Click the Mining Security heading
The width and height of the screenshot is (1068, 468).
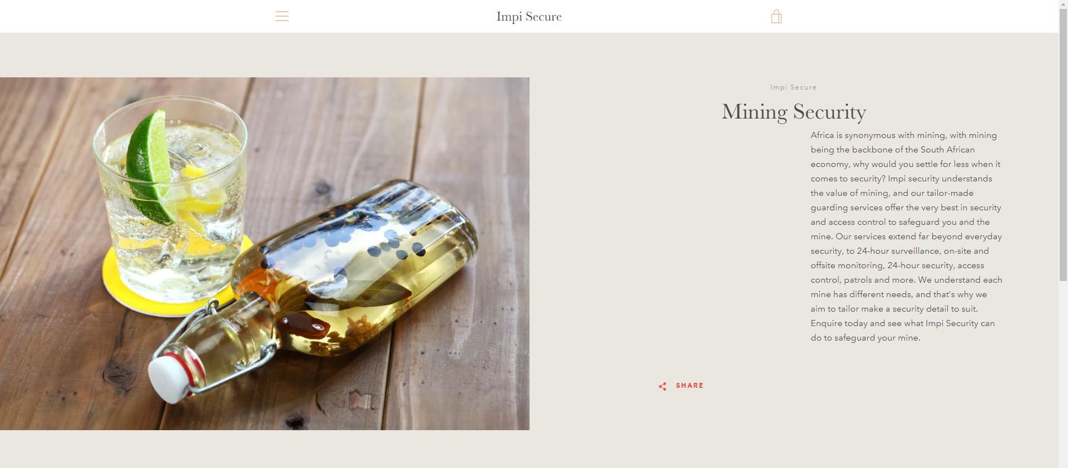tap(794, 112)
